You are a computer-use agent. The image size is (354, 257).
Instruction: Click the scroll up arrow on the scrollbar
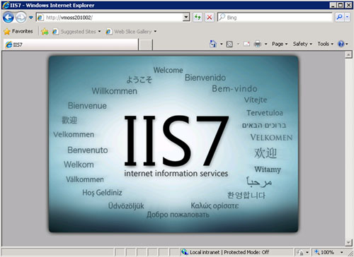pyautogui.click(x=348, y=55)
